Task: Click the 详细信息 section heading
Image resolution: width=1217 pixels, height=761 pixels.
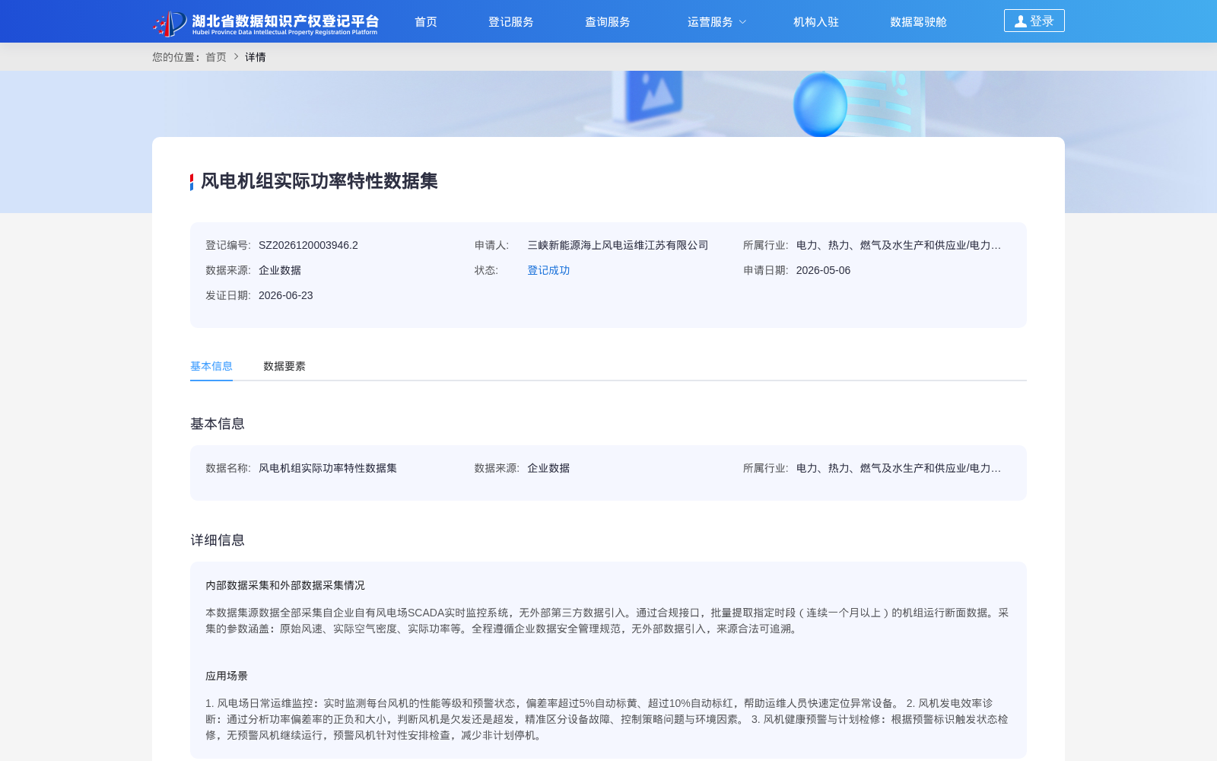Action: pos(218,540)
